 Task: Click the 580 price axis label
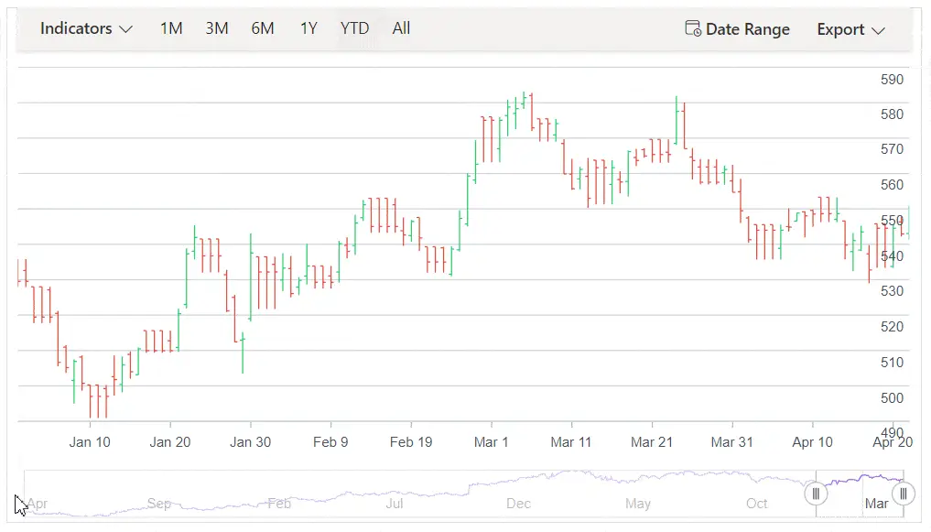coord(892,114)
